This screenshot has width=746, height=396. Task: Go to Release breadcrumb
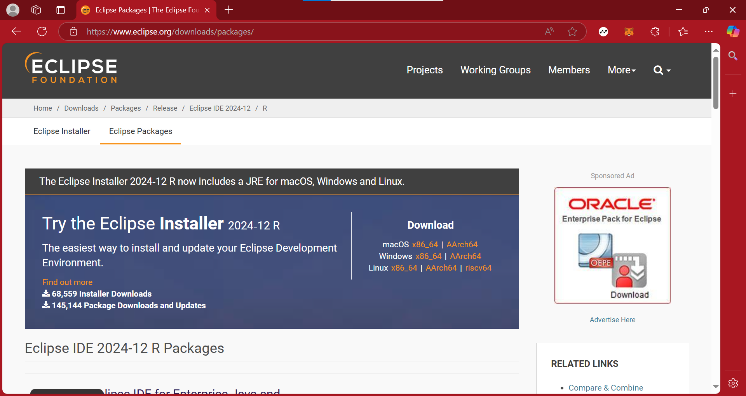pyautogui.click(x=165, y=108)
